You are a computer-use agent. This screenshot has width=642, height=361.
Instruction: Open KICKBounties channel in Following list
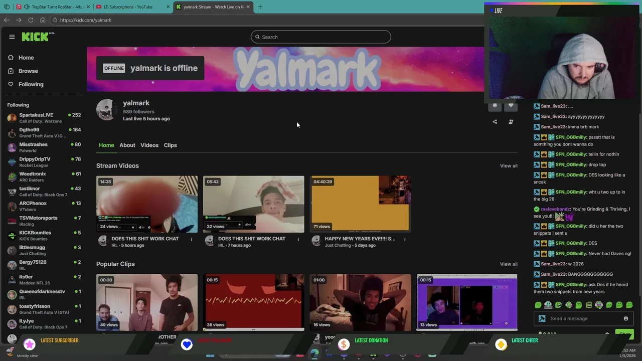tap(44, 236)
